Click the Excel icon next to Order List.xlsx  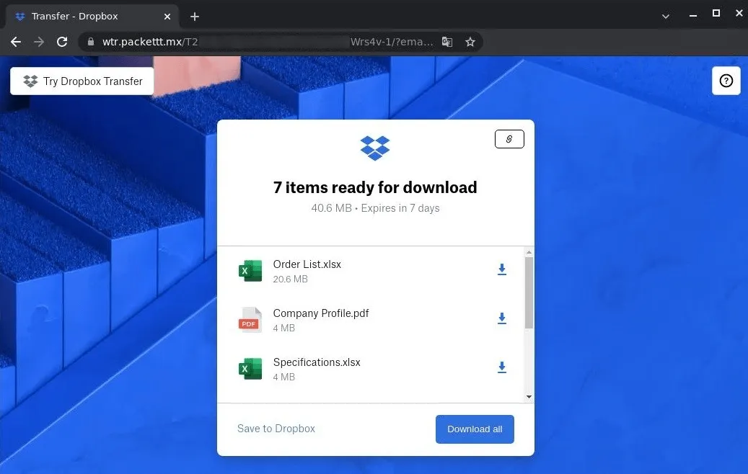[250, 270]
